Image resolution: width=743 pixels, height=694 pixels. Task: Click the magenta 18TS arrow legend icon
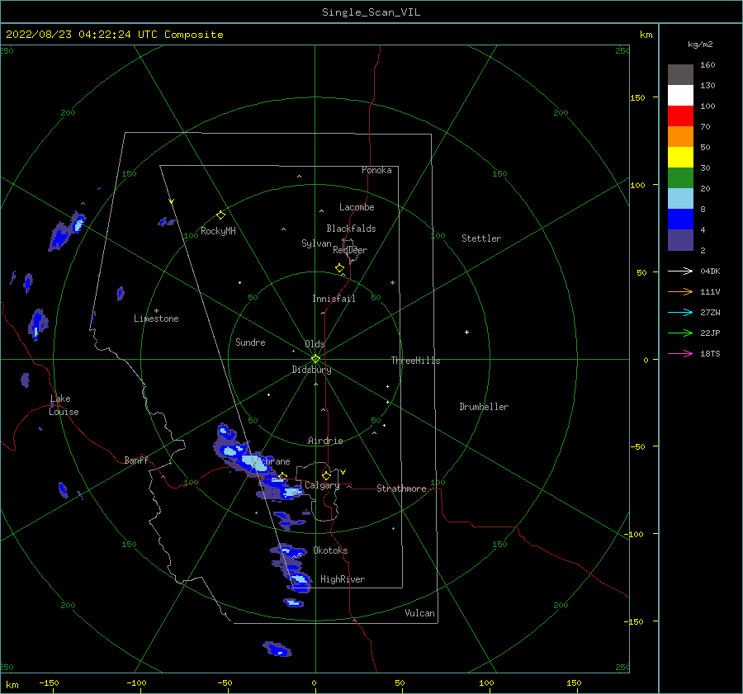point(680,353)
